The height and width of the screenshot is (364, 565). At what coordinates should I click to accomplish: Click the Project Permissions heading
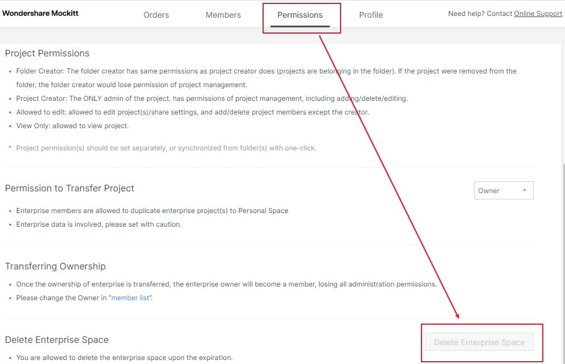coord(47,53)
